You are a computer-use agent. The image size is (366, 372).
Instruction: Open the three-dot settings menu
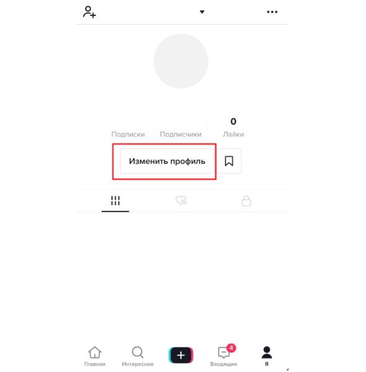click(x=272, y=12)
